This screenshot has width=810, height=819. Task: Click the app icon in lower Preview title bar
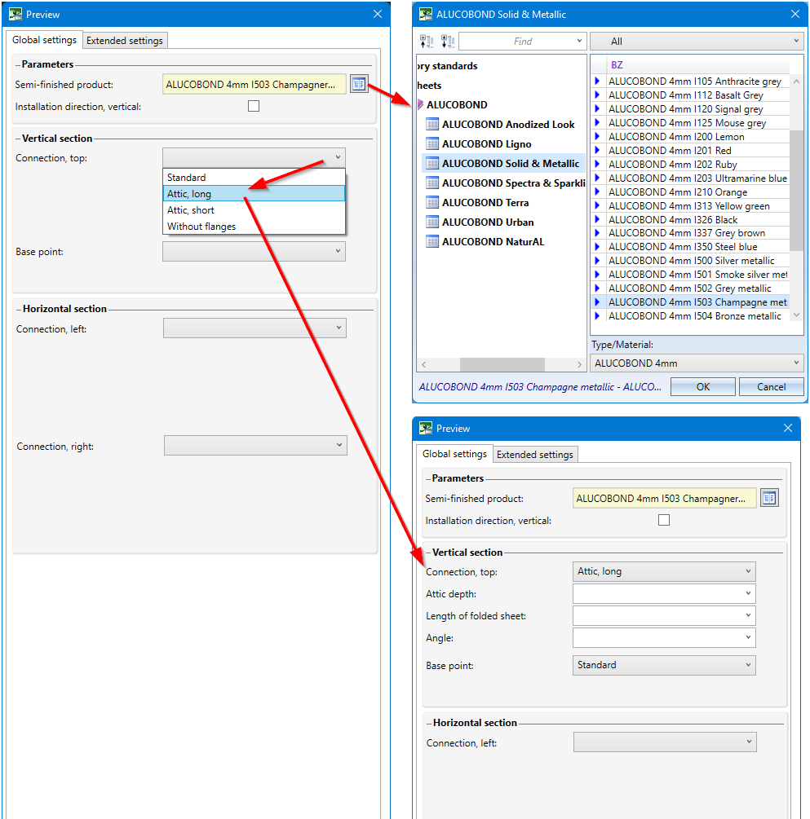pyautogui.click(x=426, y=429)
